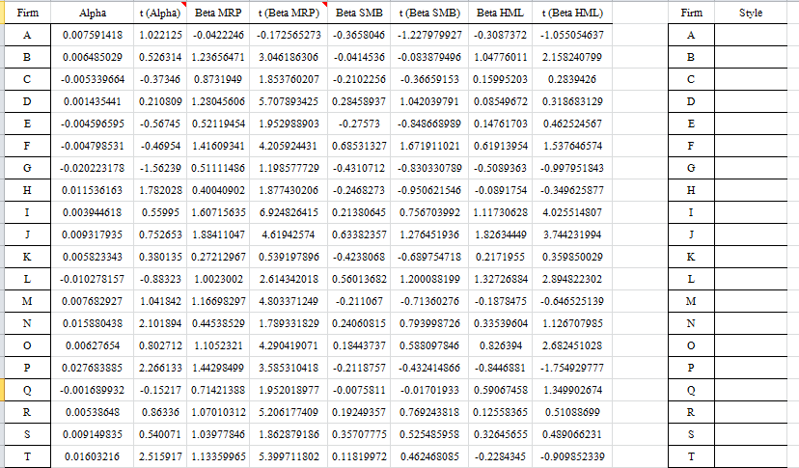Screen dimensions: 799x468
Task: Select Beta HML value 1.82634449
Action: coord(501,234)
